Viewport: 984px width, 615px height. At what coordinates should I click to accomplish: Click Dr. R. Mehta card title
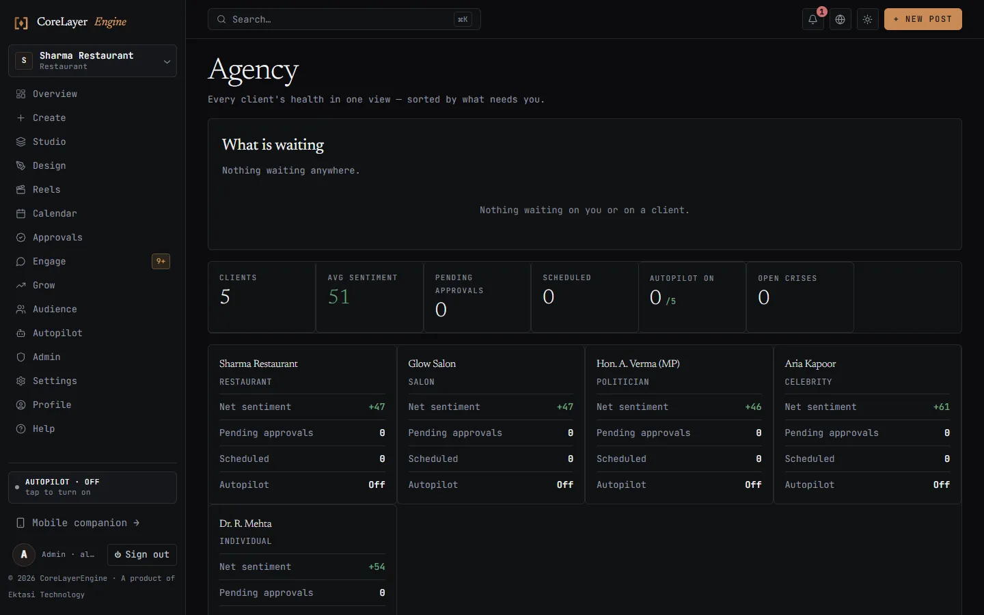coord(245,523)
